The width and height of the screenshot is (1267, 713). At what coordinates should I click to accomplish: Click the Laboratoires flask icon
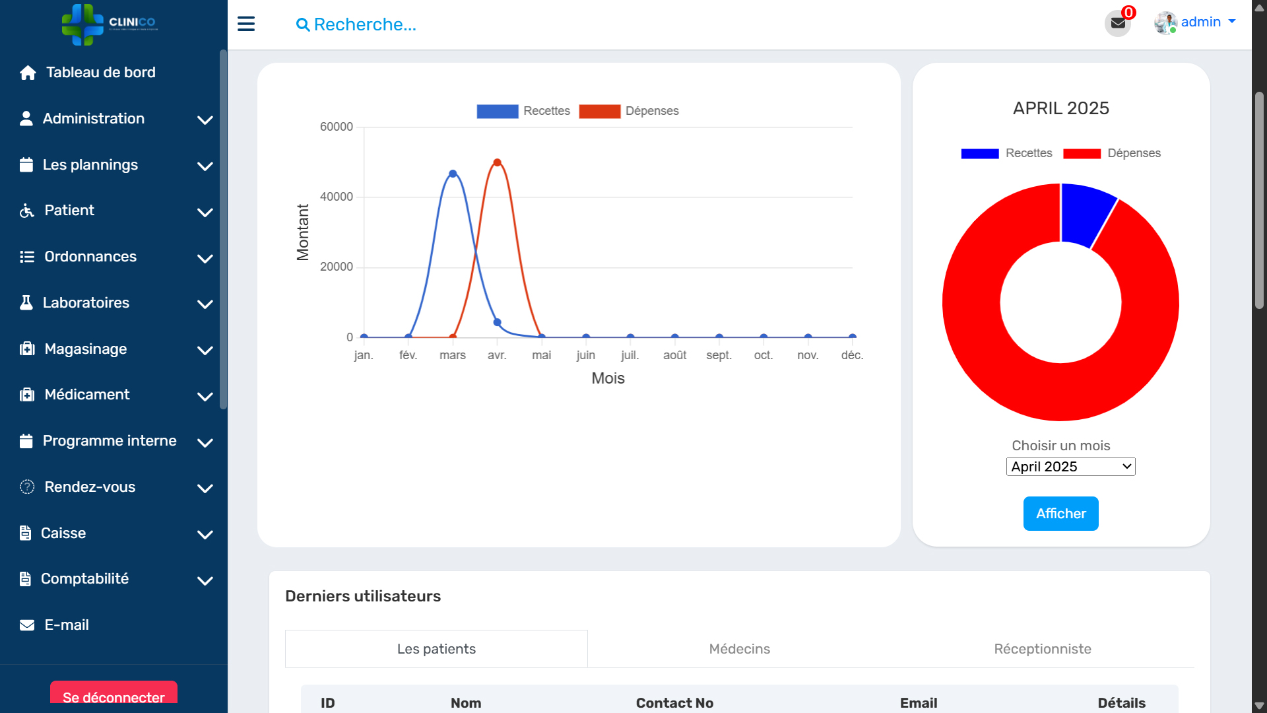(x=26, y=303)
